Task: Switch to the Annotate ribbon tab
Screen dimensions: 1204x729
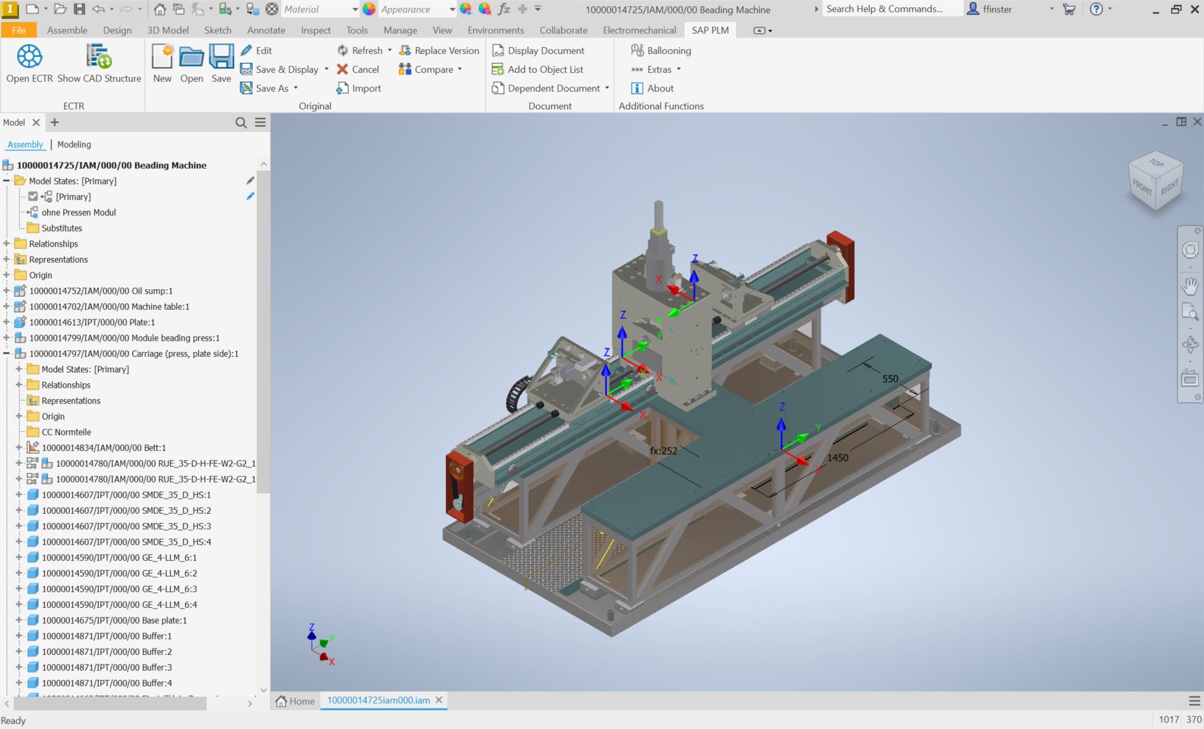Action: [x=266, y=30]
